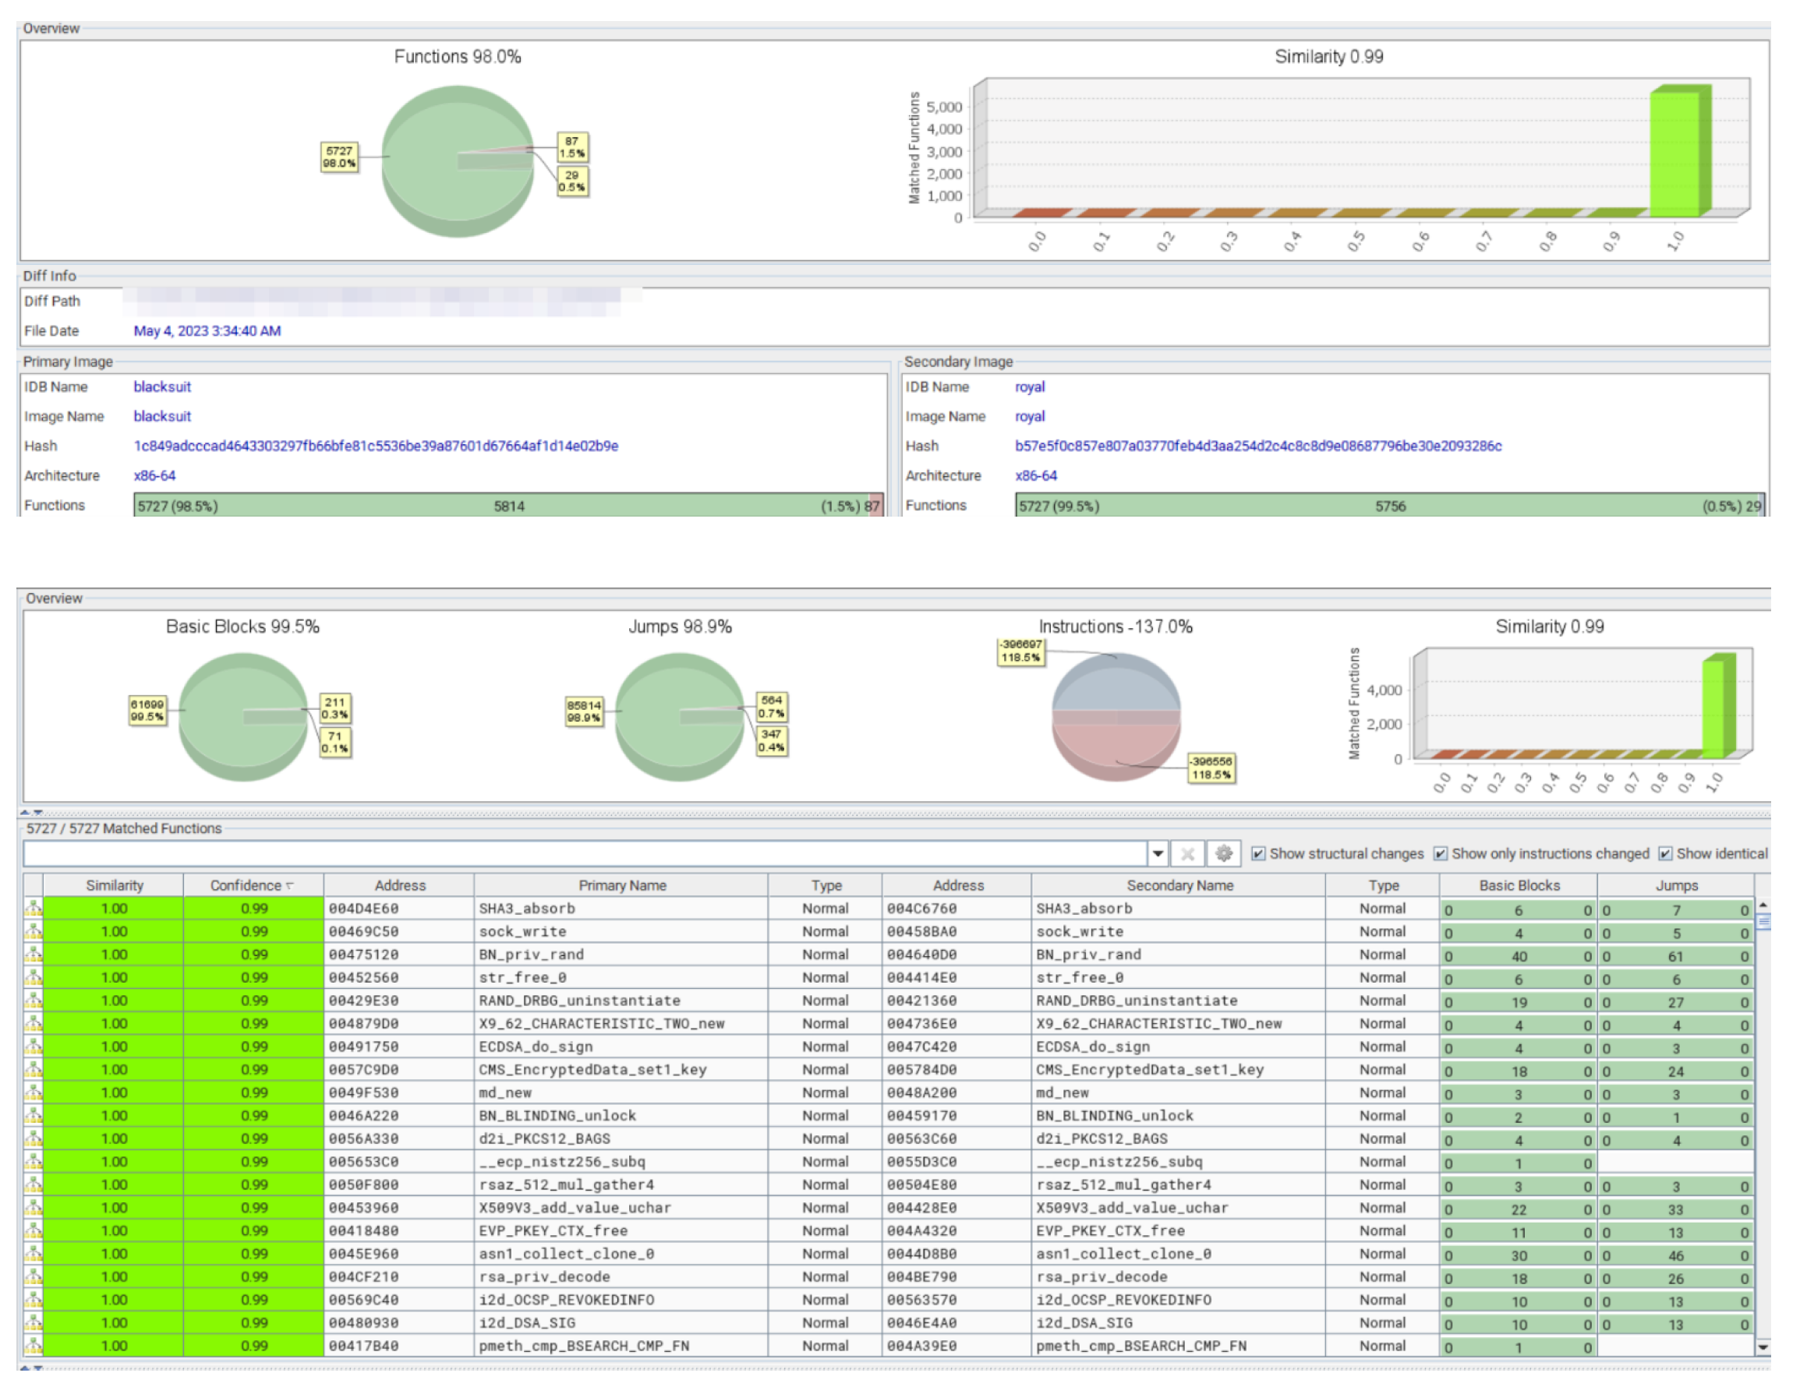Sort table by Primary Name header
1800x1387 pixels.
pos(621,885)
